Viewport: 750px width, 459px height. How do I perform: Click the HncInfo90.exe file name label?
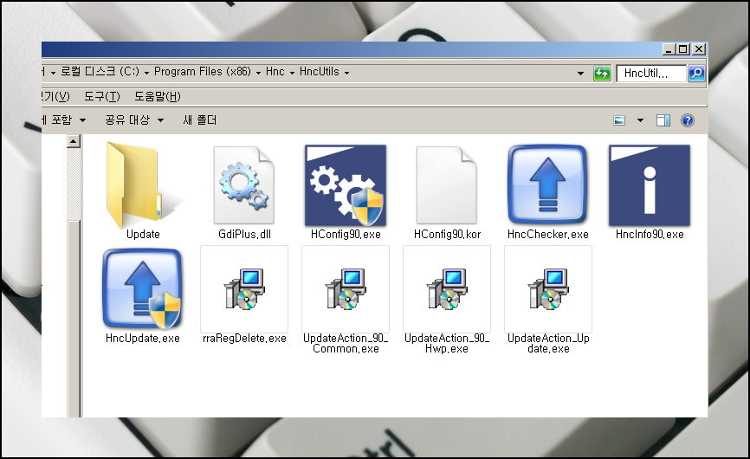pos(650,235)
